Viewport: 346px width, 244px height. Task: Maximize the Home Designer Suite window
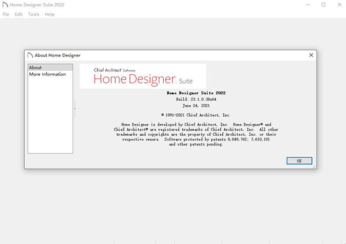tap(324, 5)
